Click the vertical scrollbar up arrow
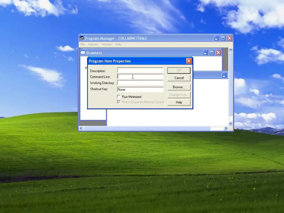This screenshot has width=284, height=213. (x=230, y=50)
